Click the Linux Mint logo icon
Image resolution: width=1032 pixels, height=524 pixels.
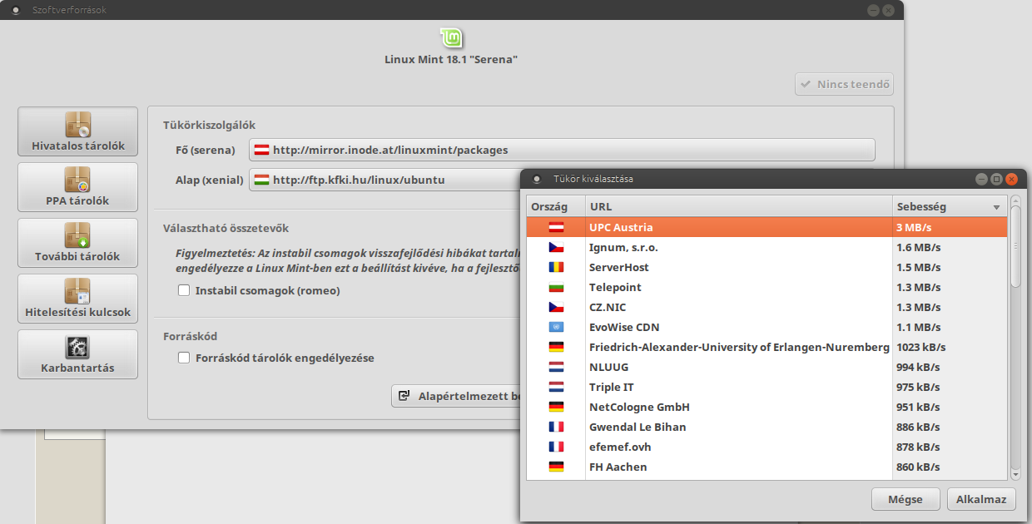[x=451, y=38]
